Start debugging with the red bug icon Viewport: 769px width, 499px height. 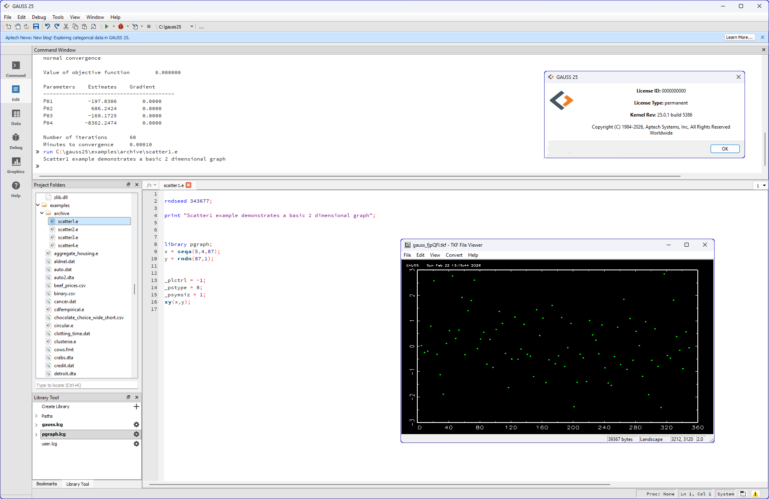point(120,27)
